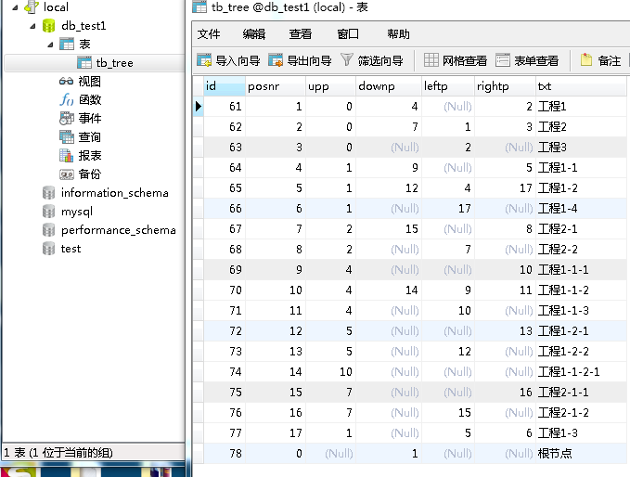
Task: Open the 备注 memo view
Action: (x=600, y=60)
